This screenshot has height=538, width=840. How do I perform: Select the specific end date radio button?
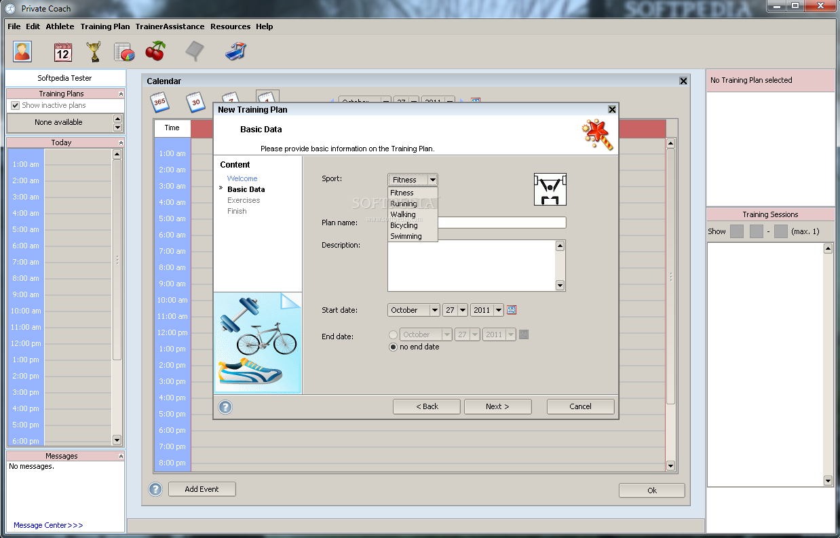393,334
